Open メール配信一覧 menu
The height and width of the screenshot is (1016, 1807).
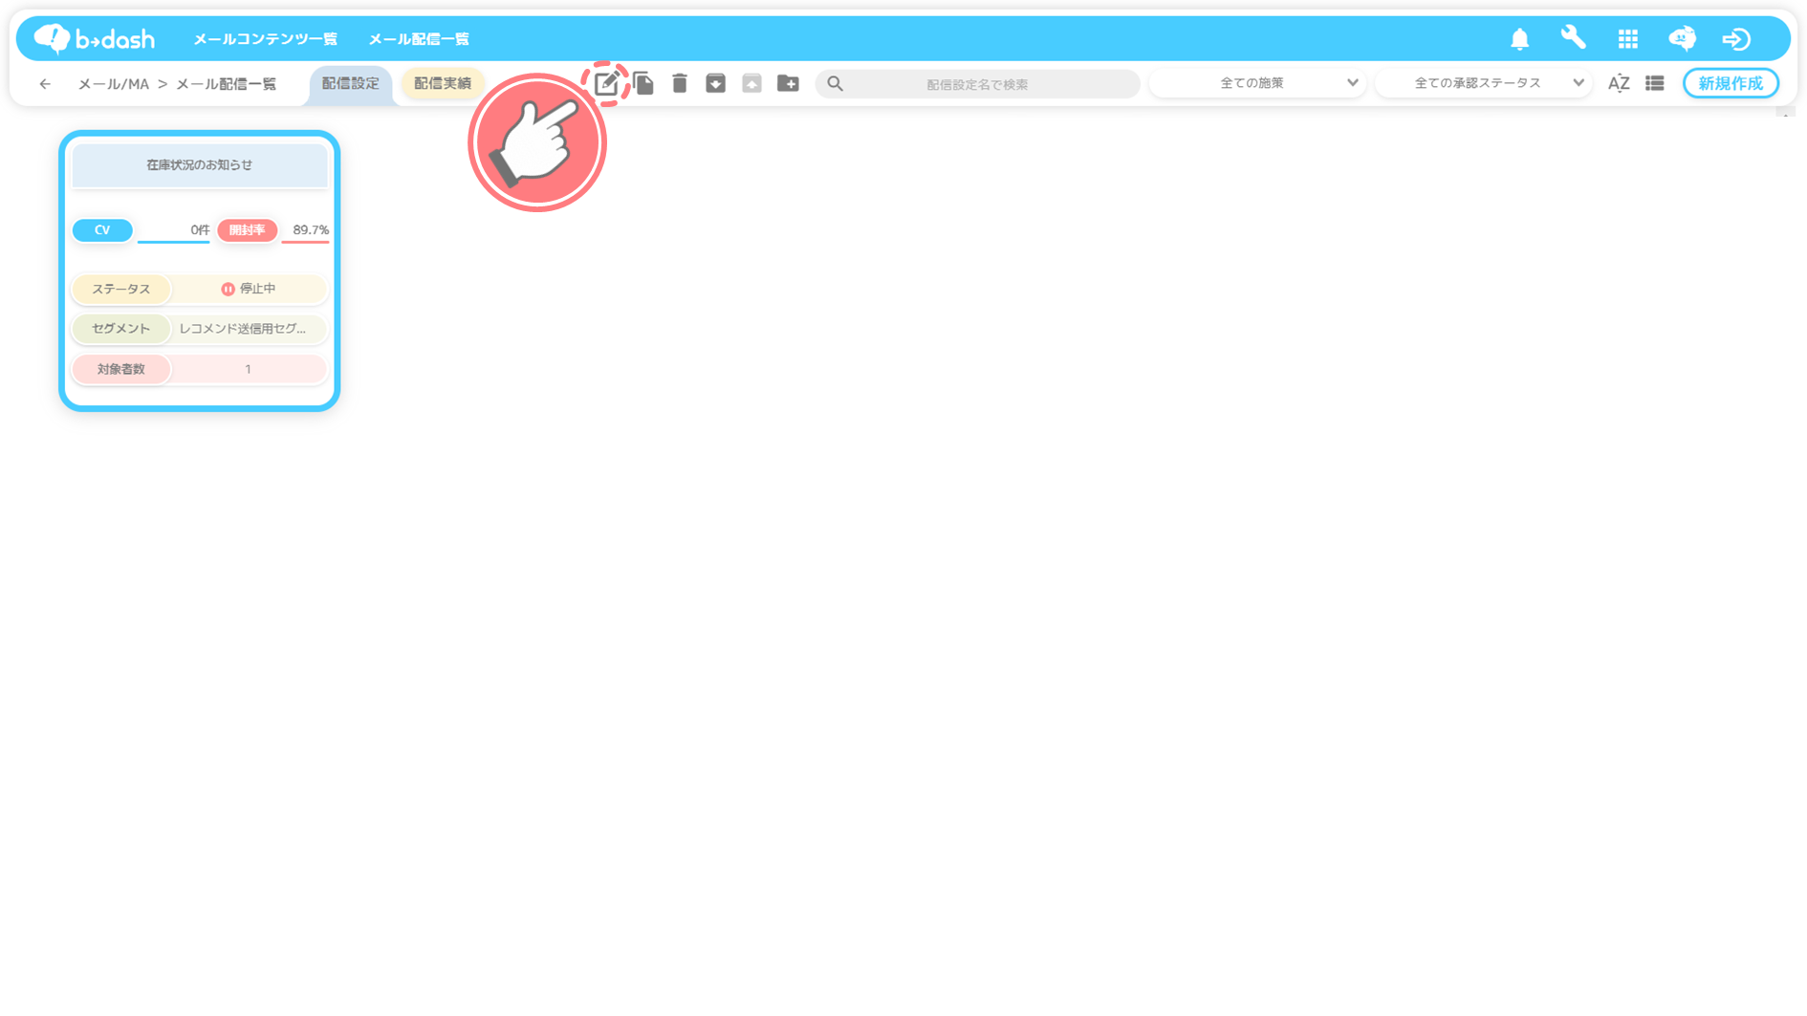419,39
